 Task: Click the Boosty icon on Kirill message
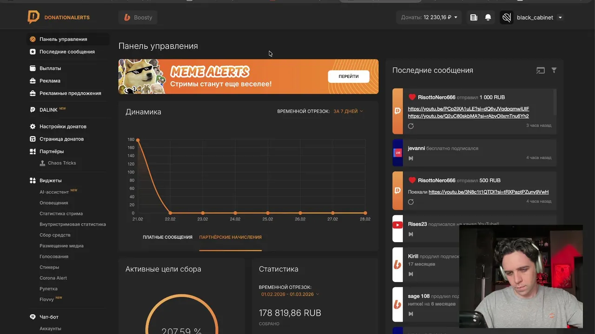[x=397, y=264]
